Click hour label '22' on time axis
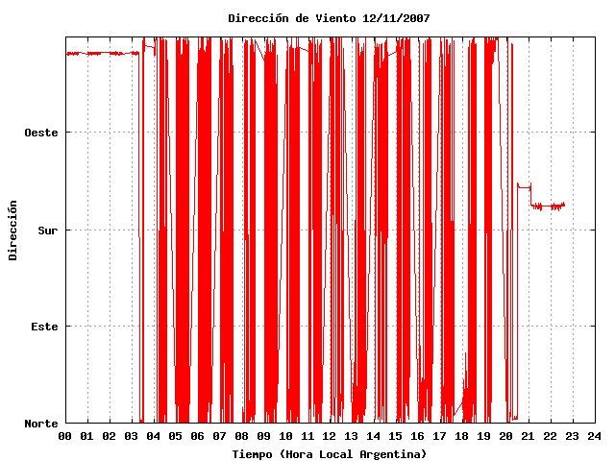The image size is (615, 461). point(551,436)
